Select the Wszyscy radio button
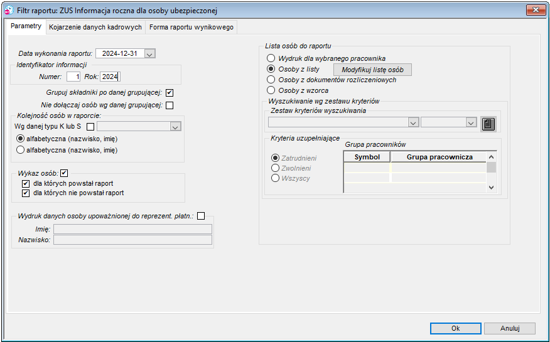Screen dimensions: 550x342 [276, 178]
